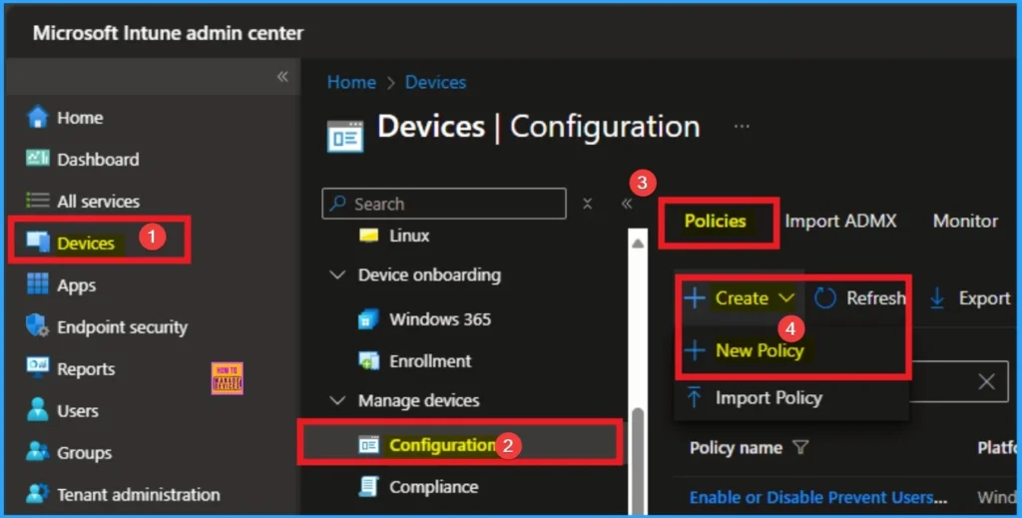Open Apps in the sidebar
This screenshot has height=518, width=1022.
click(76, 285)
